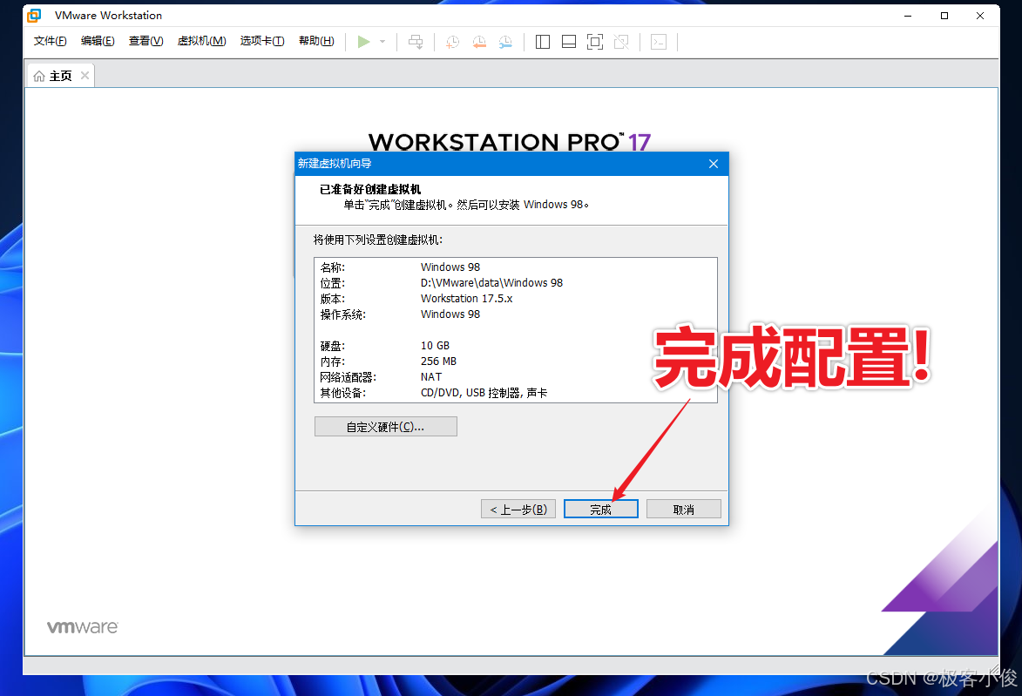Close the 新建虚拟机向导 dialog
This screenshot has width=1022, height=696.
tap(714, 164)
